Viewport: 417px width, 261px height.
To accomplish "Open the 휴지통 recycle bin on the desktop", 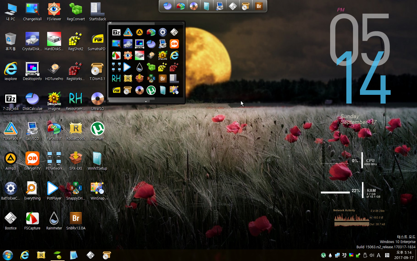I will (11, 42).
